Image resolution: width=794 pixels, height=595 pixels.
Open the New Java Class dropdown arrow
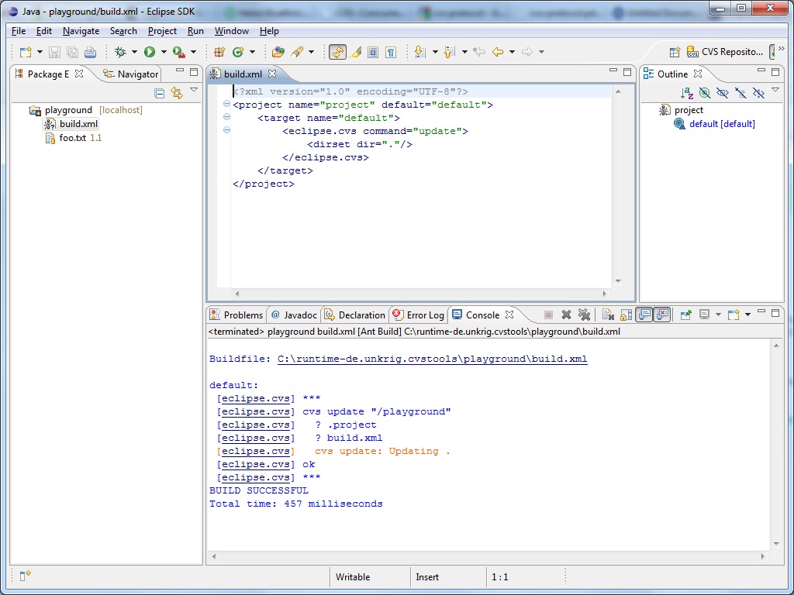coord(252,52)
